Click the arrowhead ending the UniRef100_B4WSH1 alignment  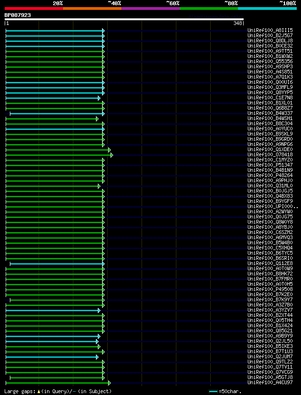pos(97,119)
